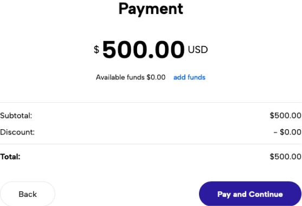Click the bold Total label

[x=10, y=157]
